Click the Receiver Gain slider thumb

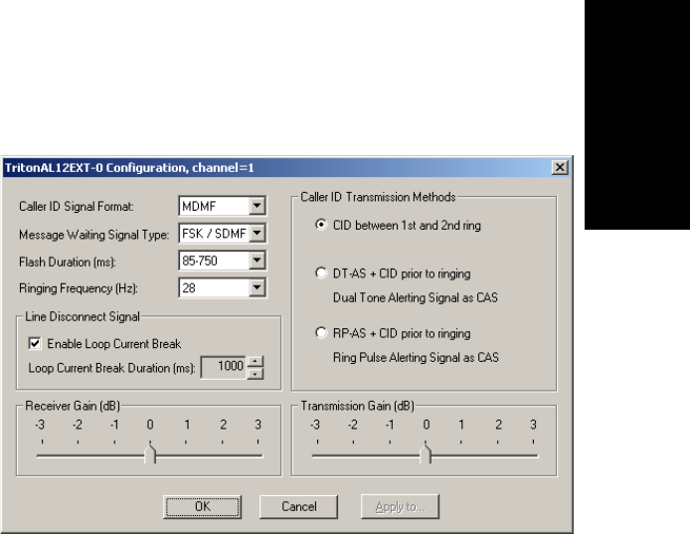tap(150, 453)
